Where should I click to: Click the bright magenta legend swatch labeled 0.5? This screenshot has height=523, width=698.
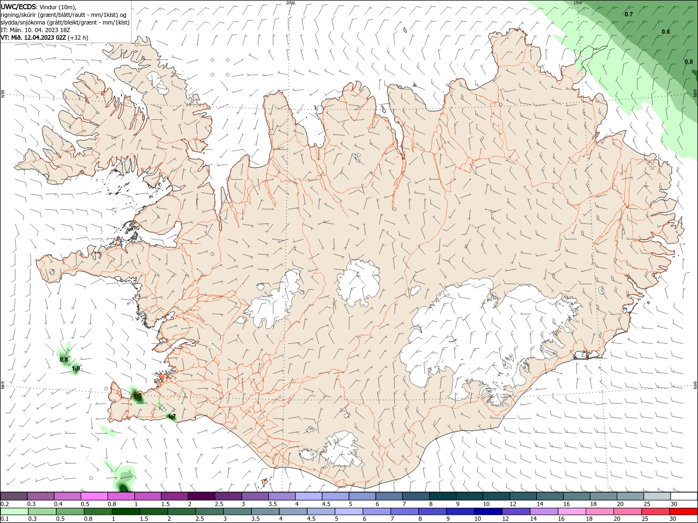[x=94, y=496]
